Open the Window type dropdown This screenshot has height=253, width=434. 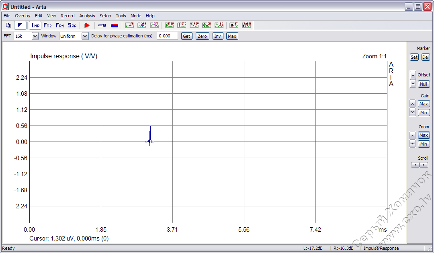[85, 36]
